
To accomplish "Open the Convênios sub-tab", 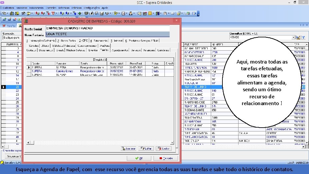I will 163,50.
